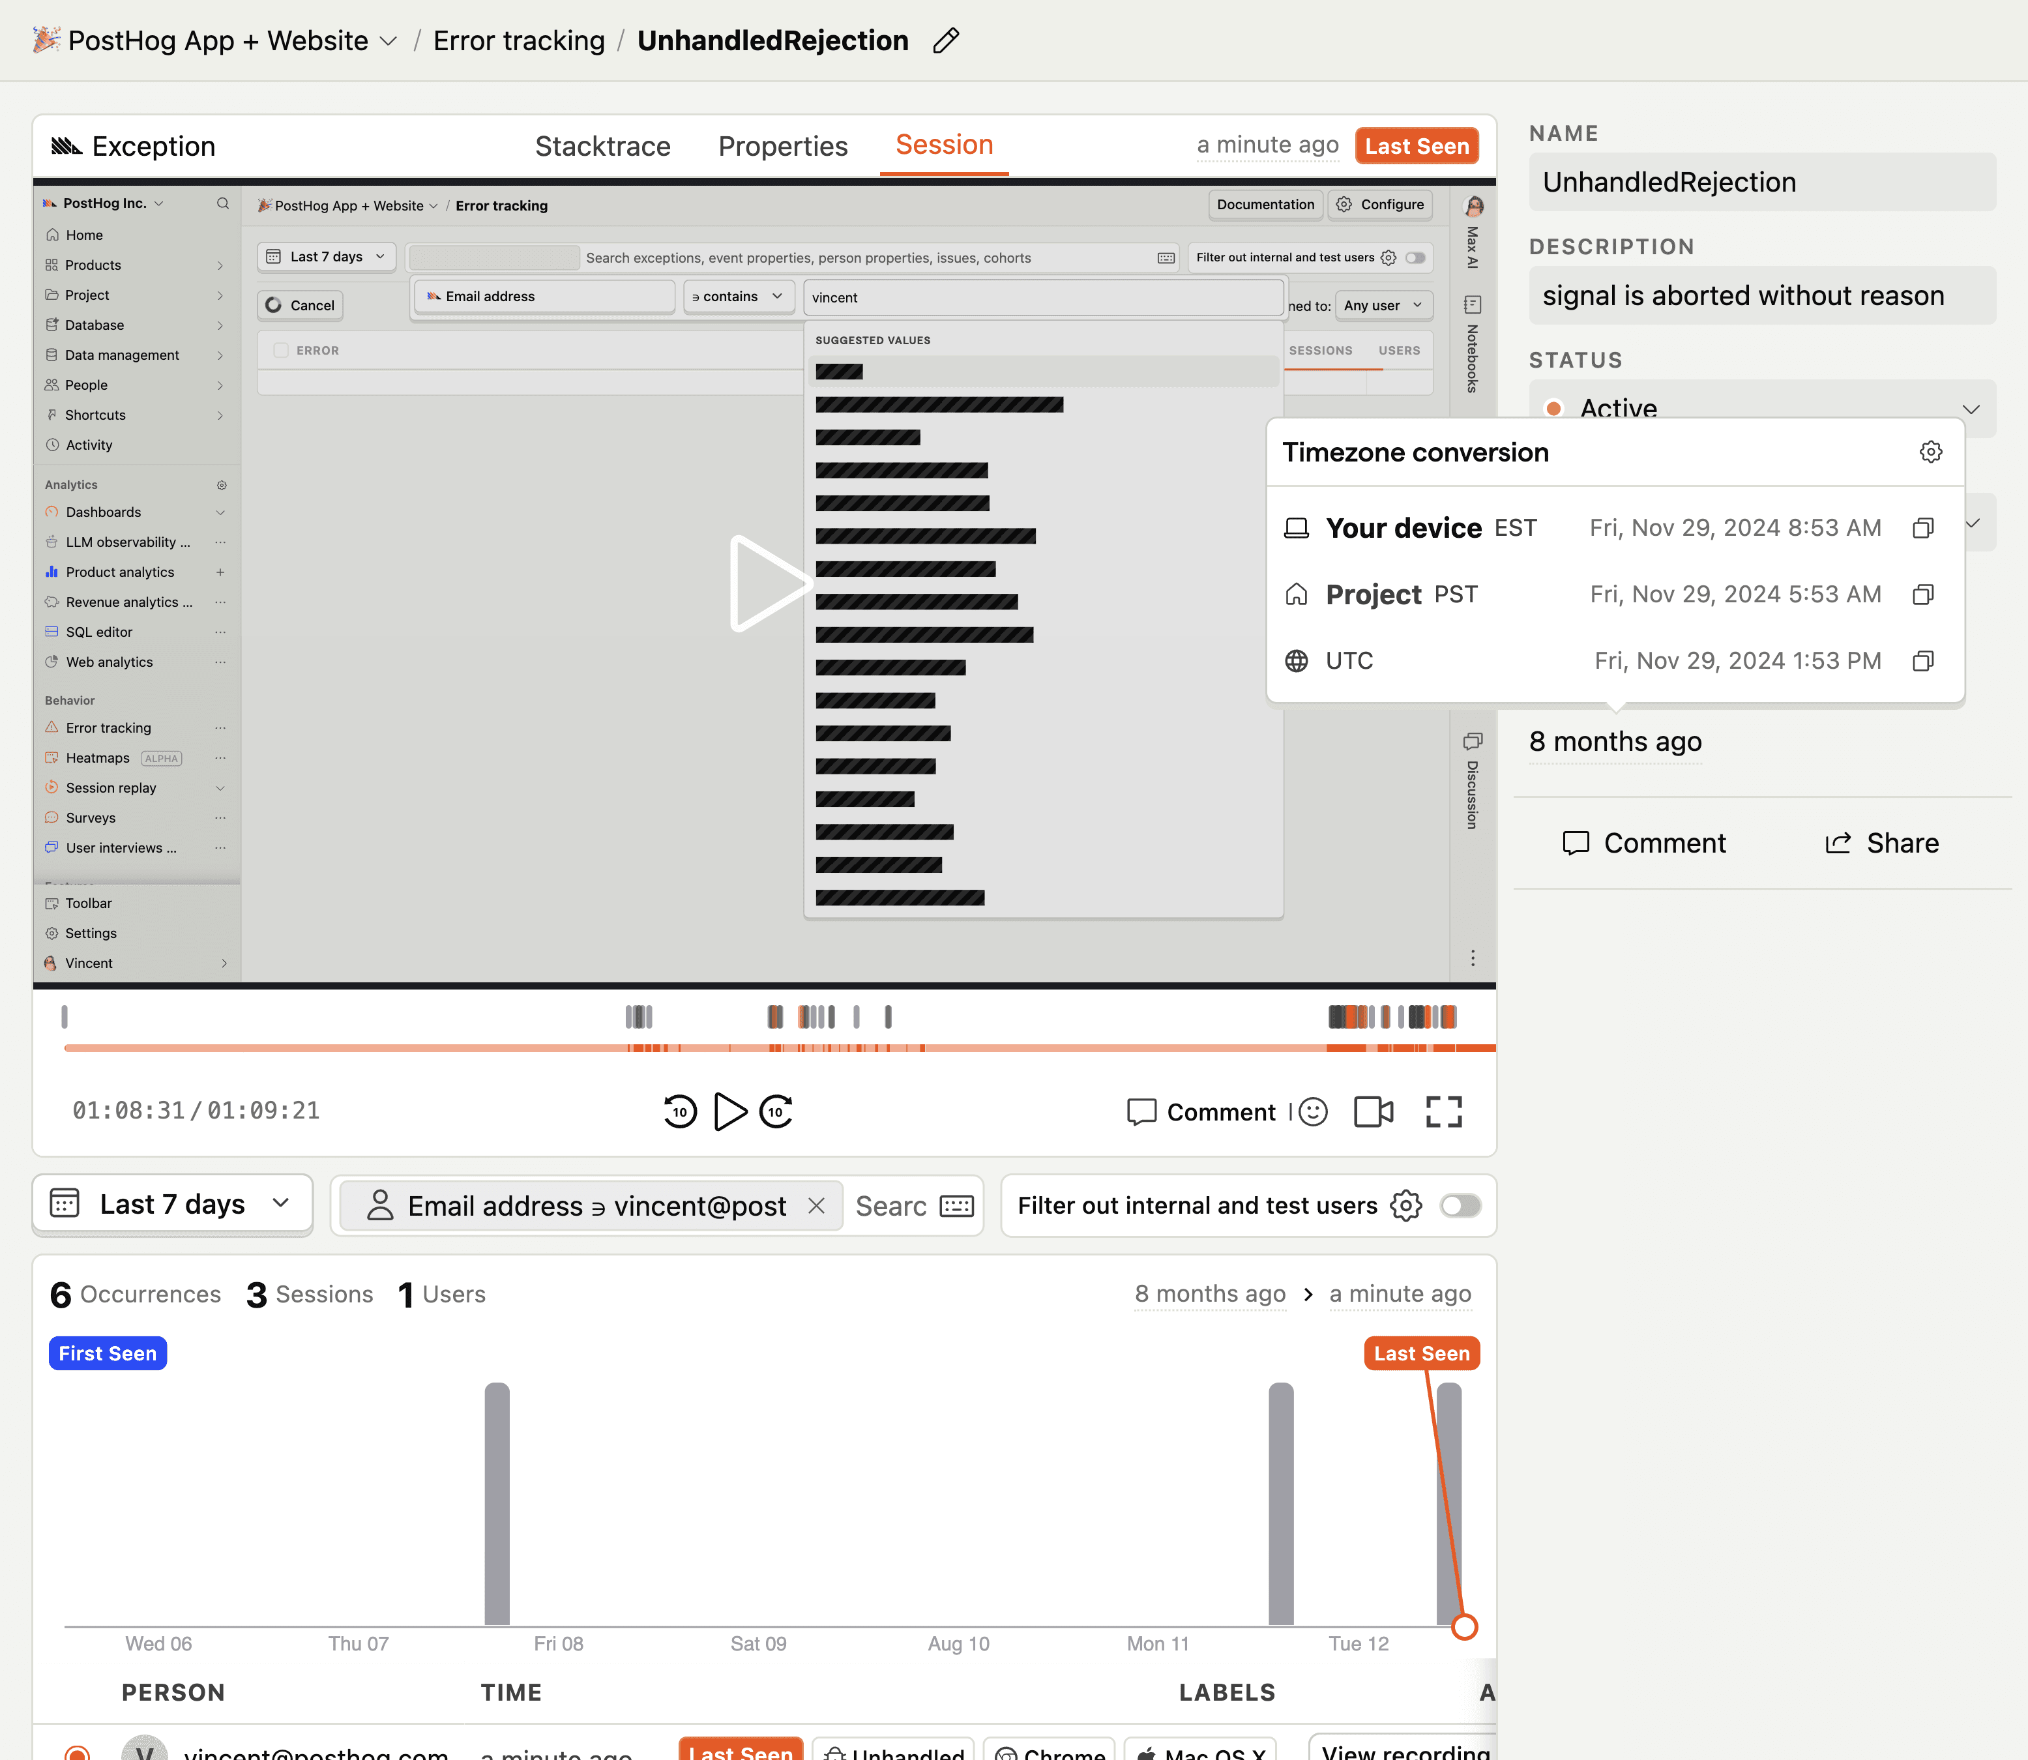
Task: Click the large play overlay on the replay
Action: (769, 583)
